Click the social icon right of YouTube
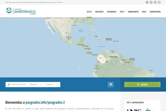 point(159,2)
